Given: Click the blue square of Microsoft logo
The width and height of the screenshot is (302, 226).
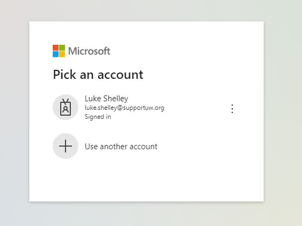Looking at the screenshot, I should click(55, 54).
